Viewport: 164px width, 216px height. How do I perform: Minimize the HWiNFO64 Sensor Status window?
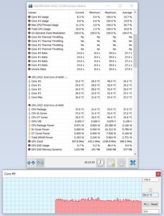[x=108, y=6]
